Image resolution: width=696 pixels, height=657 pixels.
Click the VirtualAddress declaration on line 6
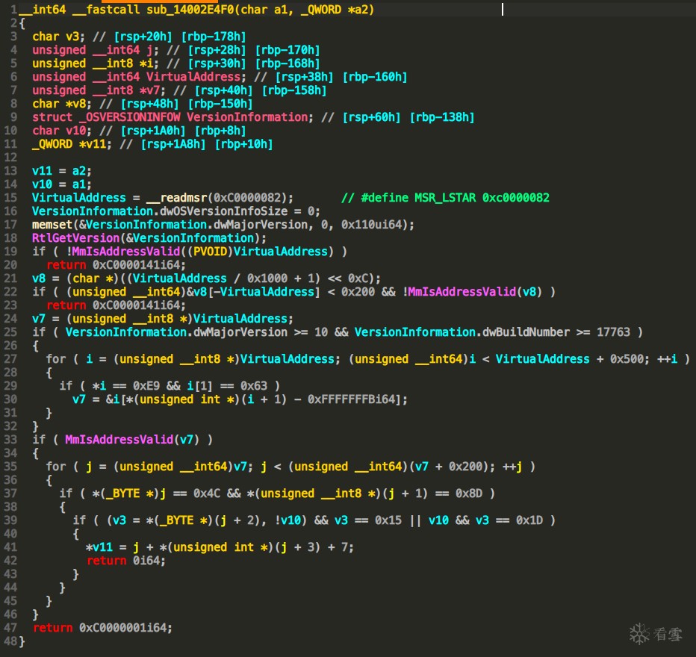pos(193,77)
